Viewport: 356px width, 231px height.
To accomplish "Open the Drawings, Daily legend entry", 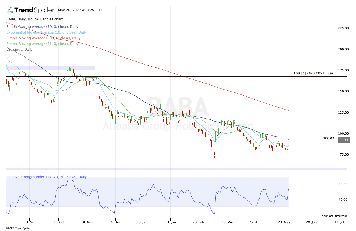I will click(x=19, y=49).
